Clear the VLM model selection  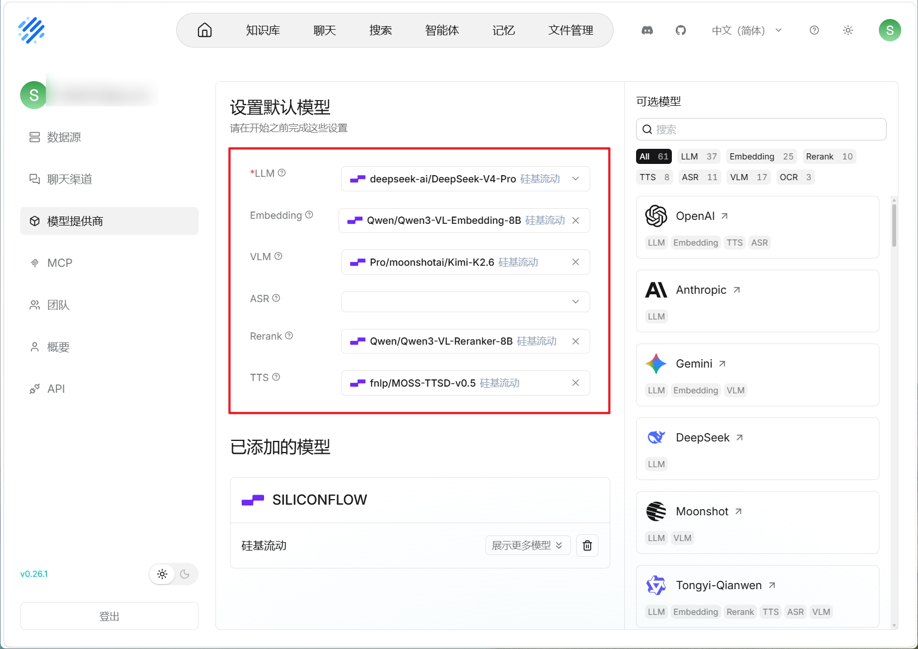pos(576,262)
